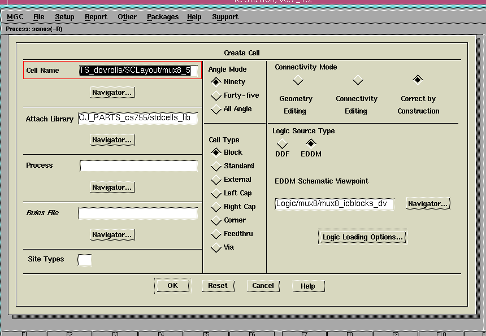The width and height of the screenshot is (486, 336).
Task: Browse EDDM Schematic Viewpoint with Navigator
Action: click(x=427, y=204)
